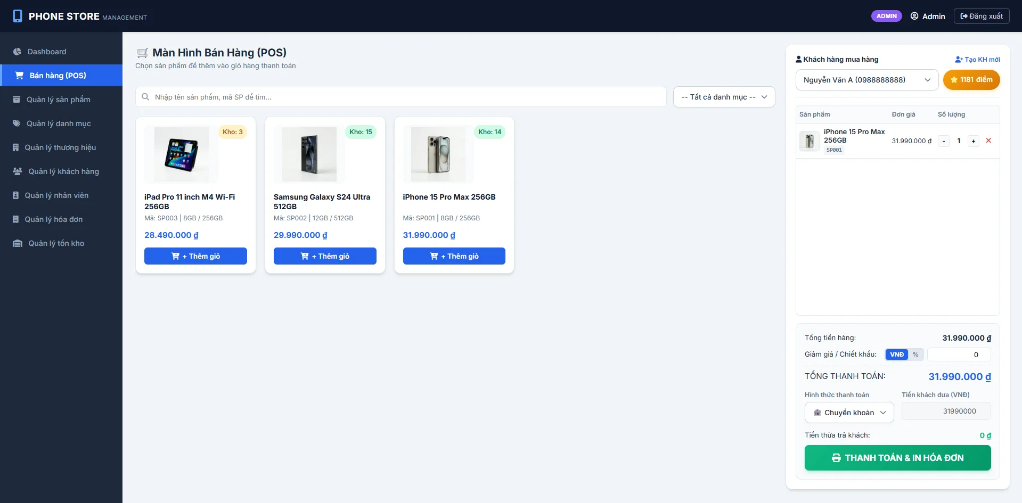
Task: Go to Quản lý sản phẩm
Action: coord(61,100)
